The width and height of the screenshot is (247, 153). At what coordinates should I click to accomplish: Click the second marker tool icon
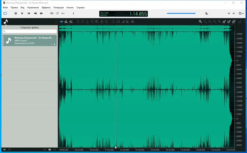pyautogui.click(x=229, y=22)
